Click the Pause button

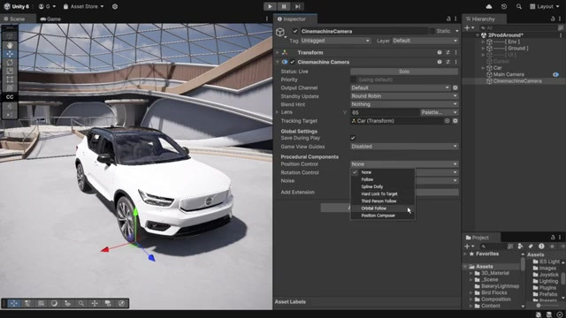coord(284,6)
